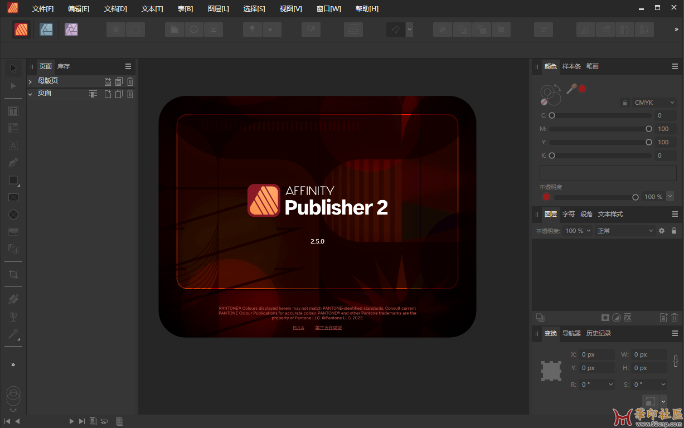The height and width of the screenshot is (428, 684).
Task: Switch to the Designer persona icon
Action: point(46,30)
